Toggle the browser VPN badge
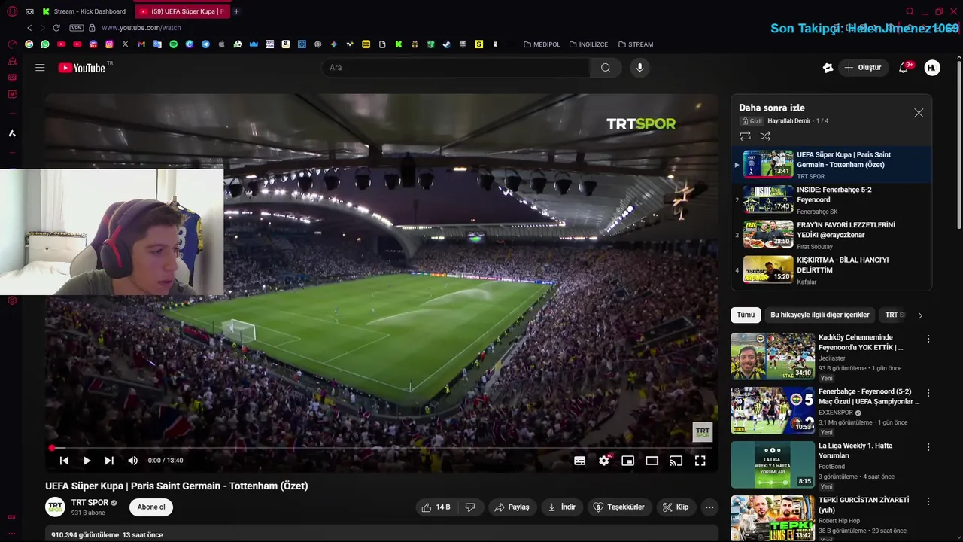Viewport: 963px width, 542px height. pos(76,28)
